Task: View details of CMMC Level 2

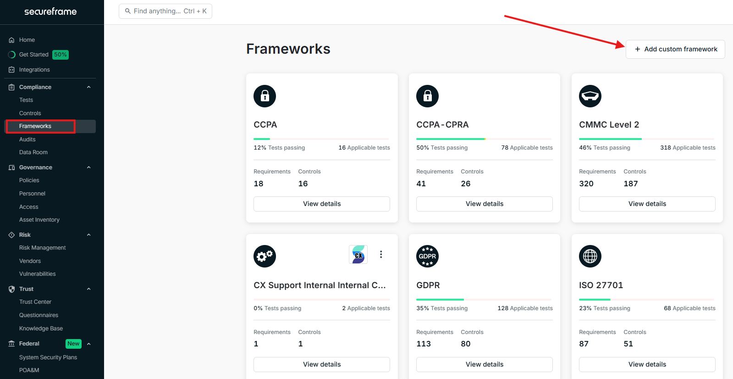Action: point(647,204)
